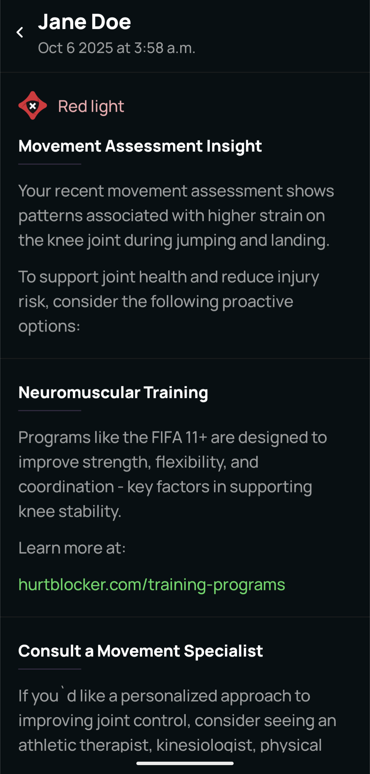
Task: Click the divider line below the hurtblocker link
Action: tap(185, 617)
